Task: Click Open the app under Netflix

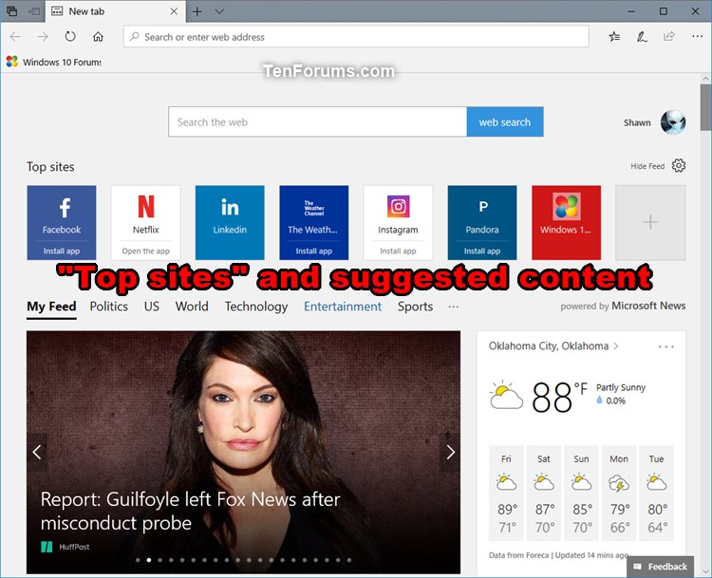Action: (146, 251)
